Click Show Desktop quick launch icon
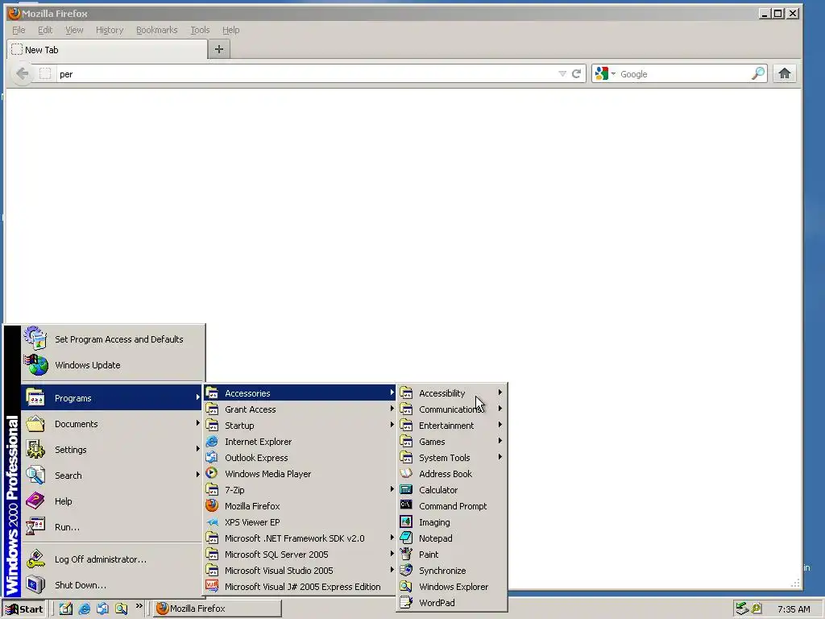The width and height of the screenshot is (825, 619). [66, 609]
